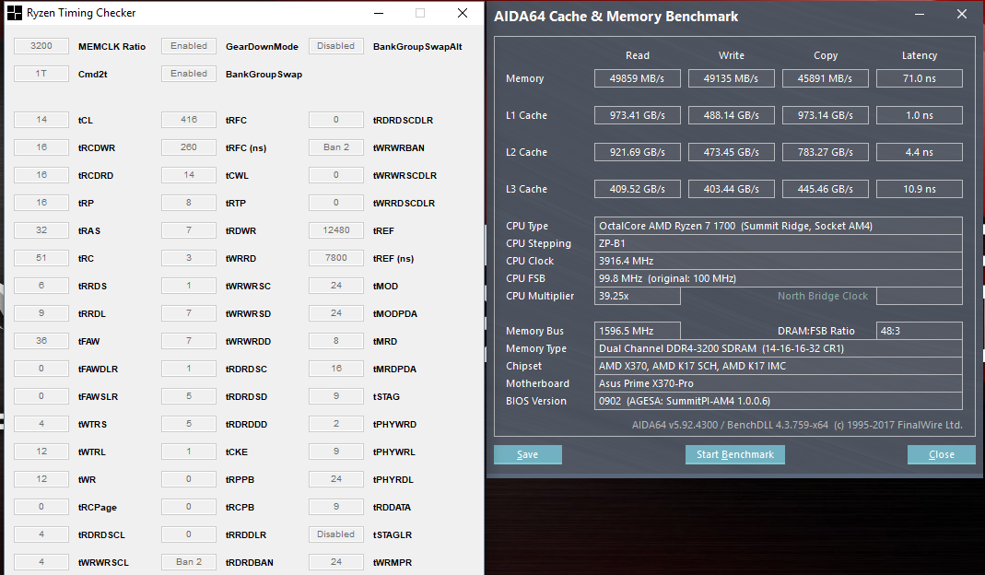
Task: Click the tRRDL value box
Action: pos(41,313)
